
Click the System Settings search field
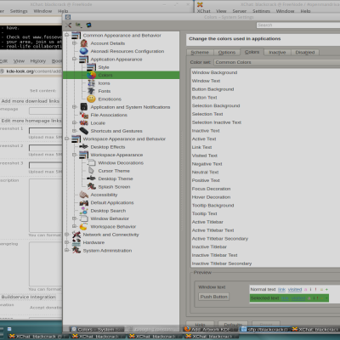point(298,25)
